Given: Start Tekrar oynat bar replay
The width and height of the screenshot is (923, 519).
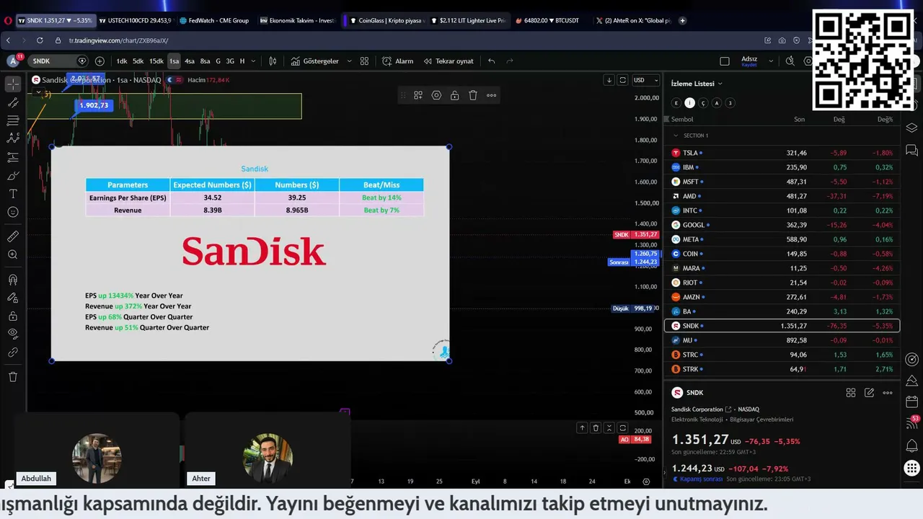Looking at the screenshot, I should click(448, 61).
